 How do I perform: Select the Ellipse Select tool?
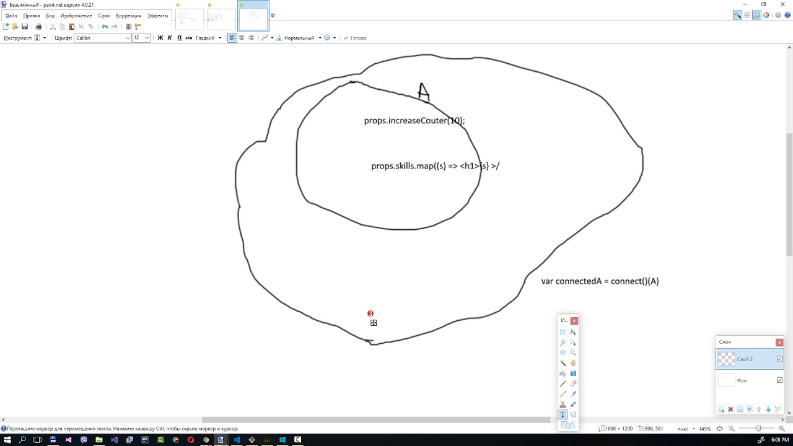pos(563,352)
